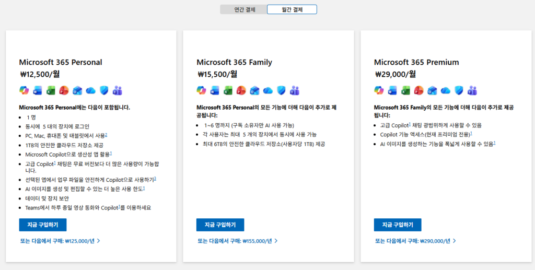
Task: Click the PowerPoint icon in Microsoft 365 Family card
Action: [241, 90]
